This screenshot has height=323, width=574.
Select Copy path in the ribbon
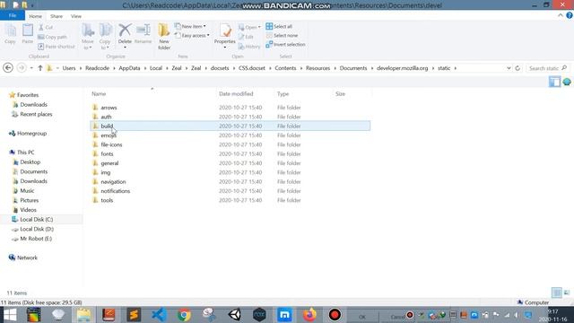pos(52,37)
